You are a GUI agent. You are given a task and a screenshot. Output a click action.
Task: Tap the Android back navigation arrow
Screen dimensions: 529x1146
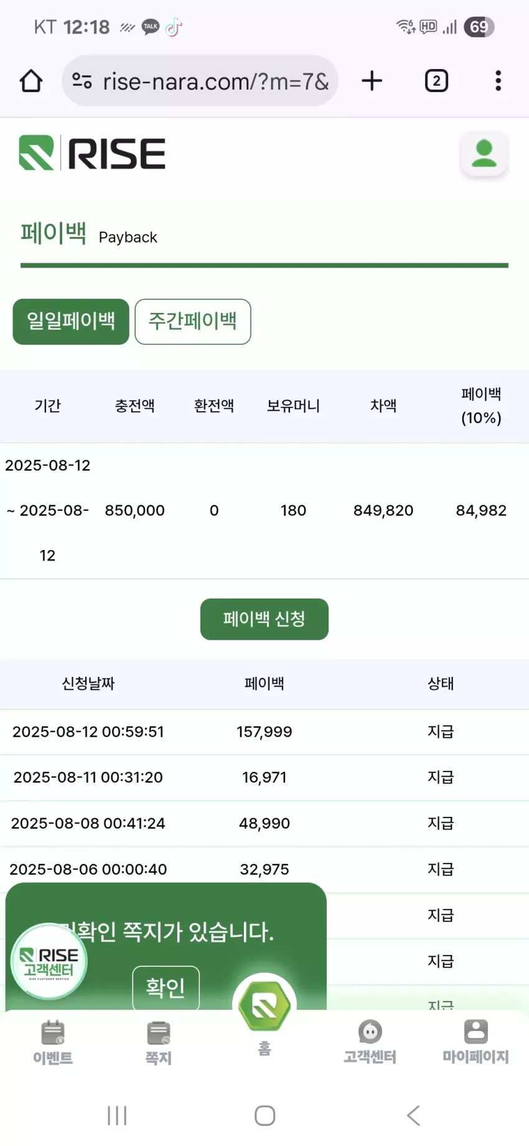[413, 1116]
